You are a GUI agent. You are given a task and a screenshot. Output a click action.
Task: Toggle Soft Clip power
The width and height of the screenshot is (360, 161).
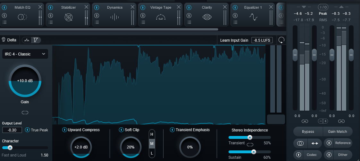pos(121,130)
